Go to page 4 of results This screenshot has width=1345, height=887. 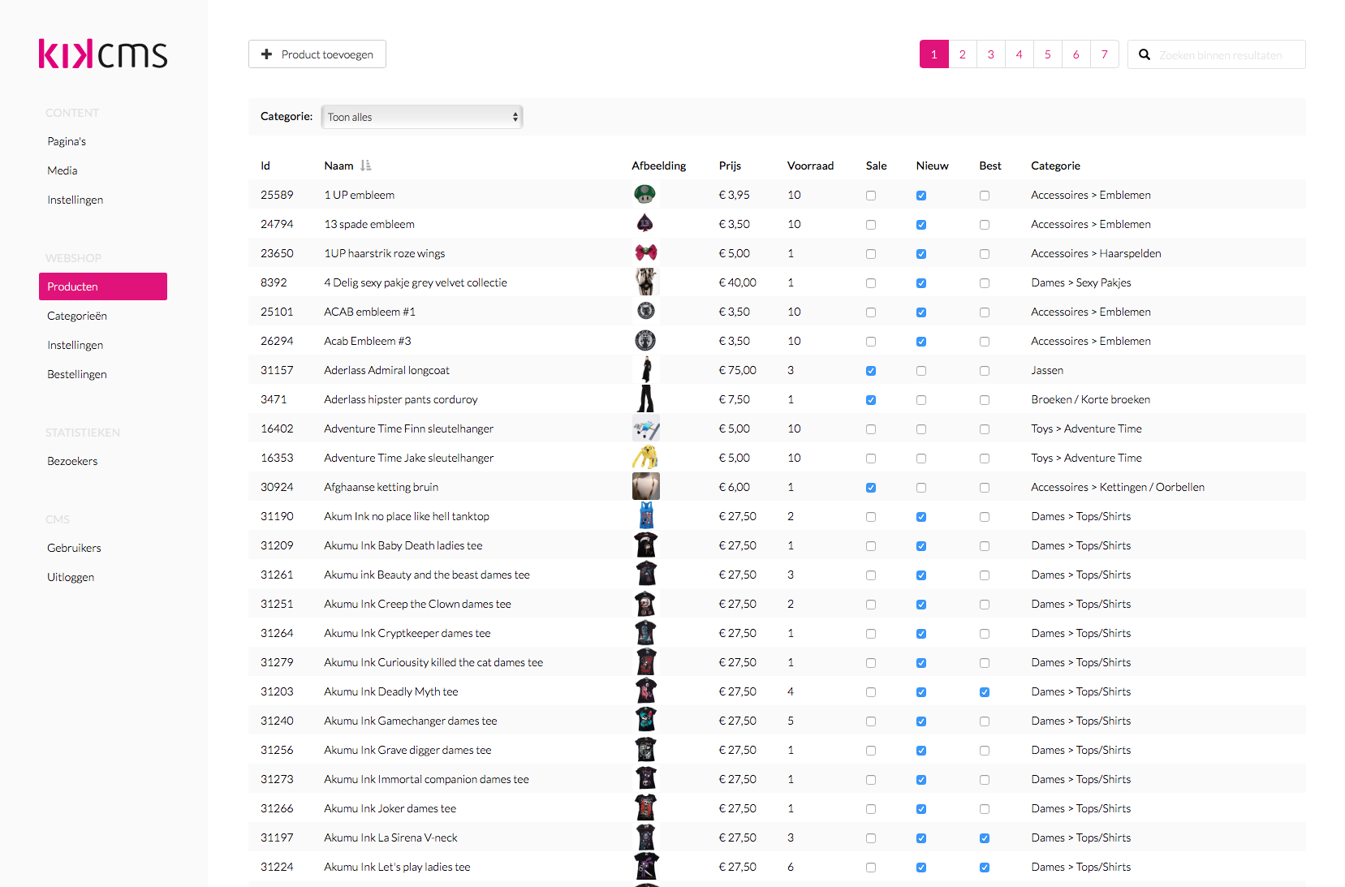click(x=1019, y=54)
